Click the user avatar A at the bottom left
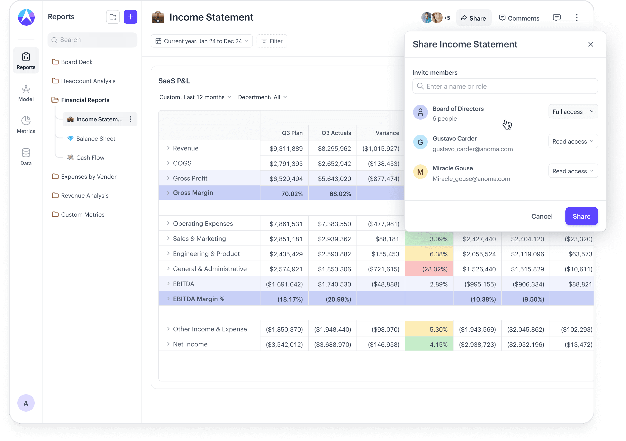The height and width of the screenshot is (441, 626). click(26, 403)
